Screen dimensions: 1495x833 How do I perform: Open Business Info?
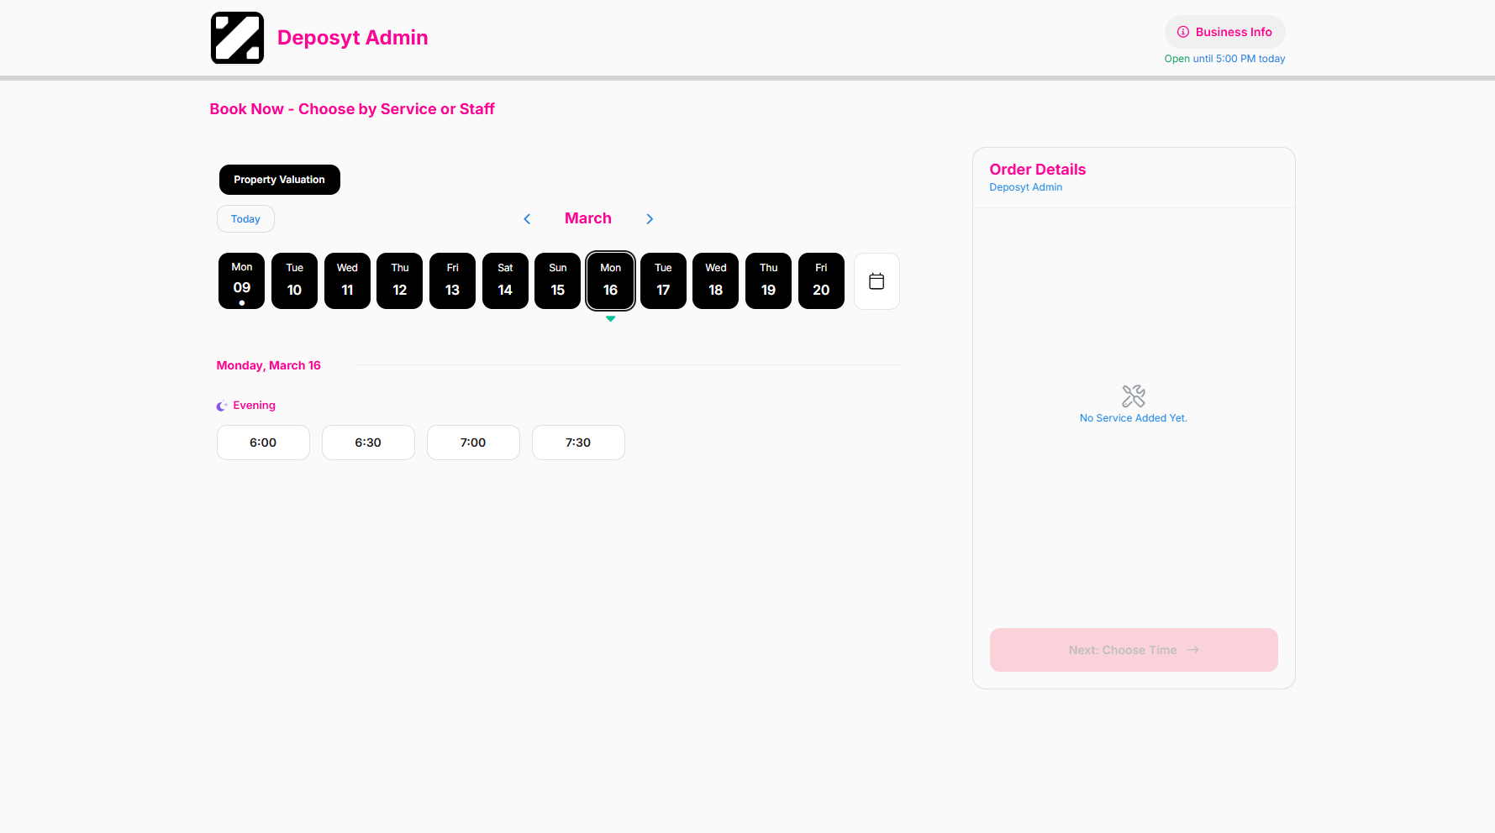[1224, 32]
